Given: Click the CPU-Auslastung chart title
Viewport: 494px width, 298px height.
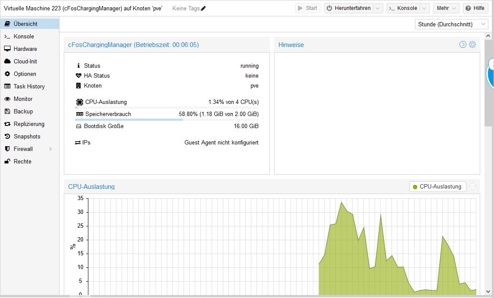Looking at the screenshot, I should (91, 187).
